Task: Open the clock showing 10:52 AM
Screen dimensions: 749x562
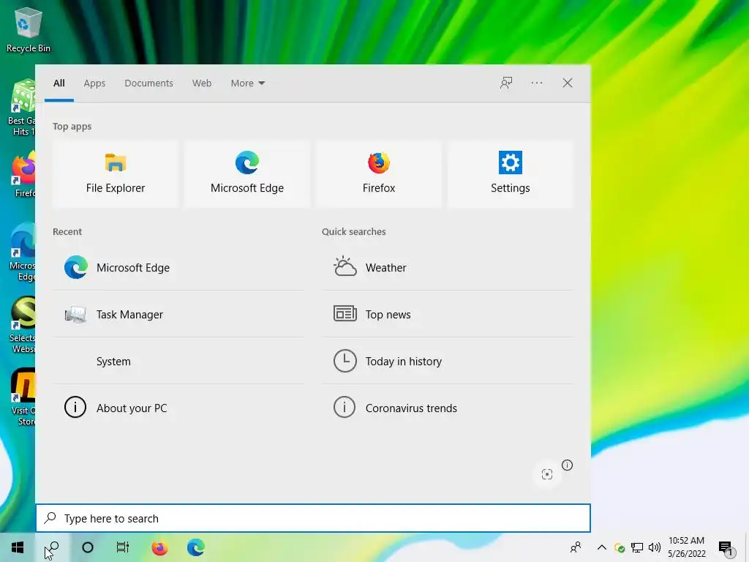Action: click(x=686, y=547)
